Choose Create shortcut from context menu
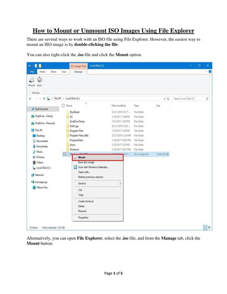 98,201
